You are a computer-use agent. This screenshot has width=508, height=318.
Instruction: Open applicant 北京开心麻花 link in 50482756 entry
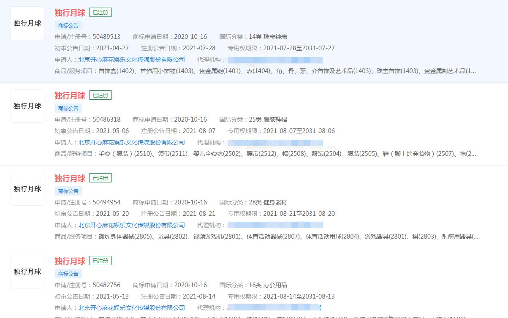(x=131, y=308)
